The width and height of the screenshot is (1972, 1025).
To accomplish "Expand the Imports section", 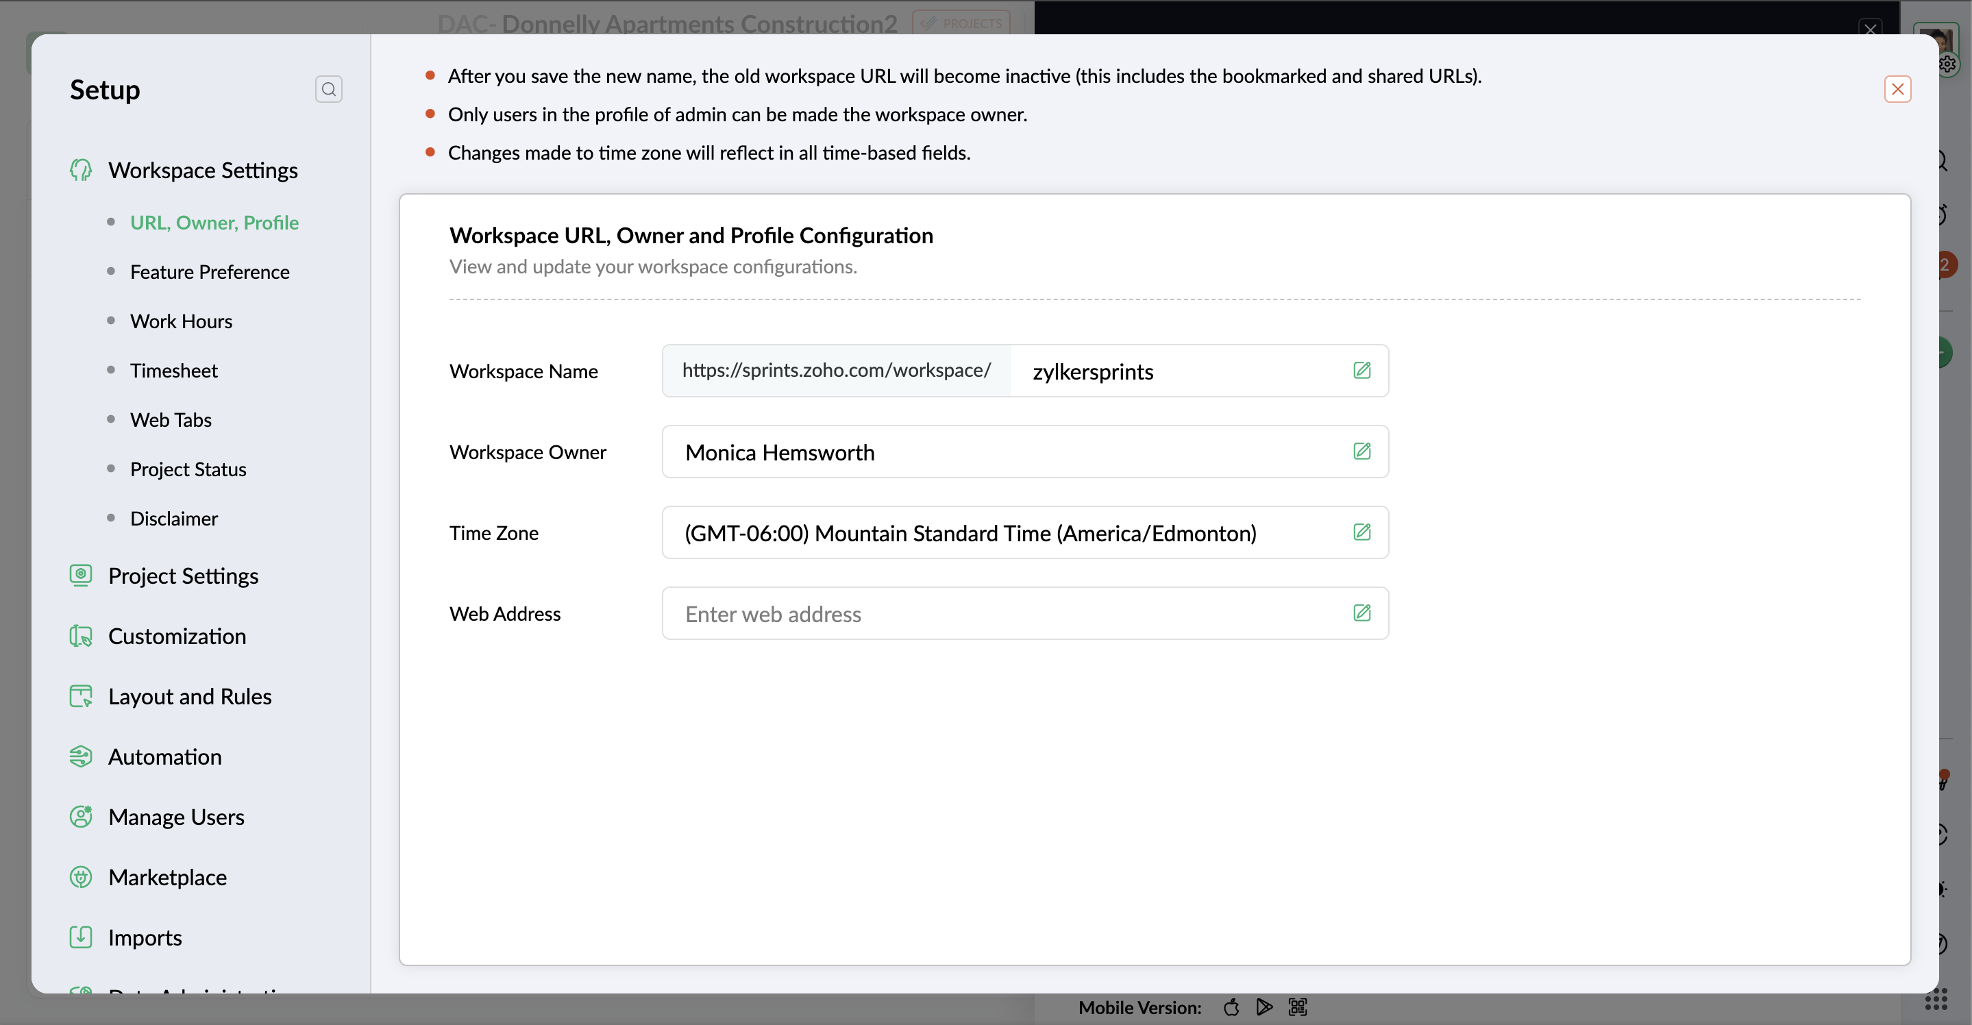I will click(x=145, y=937).
